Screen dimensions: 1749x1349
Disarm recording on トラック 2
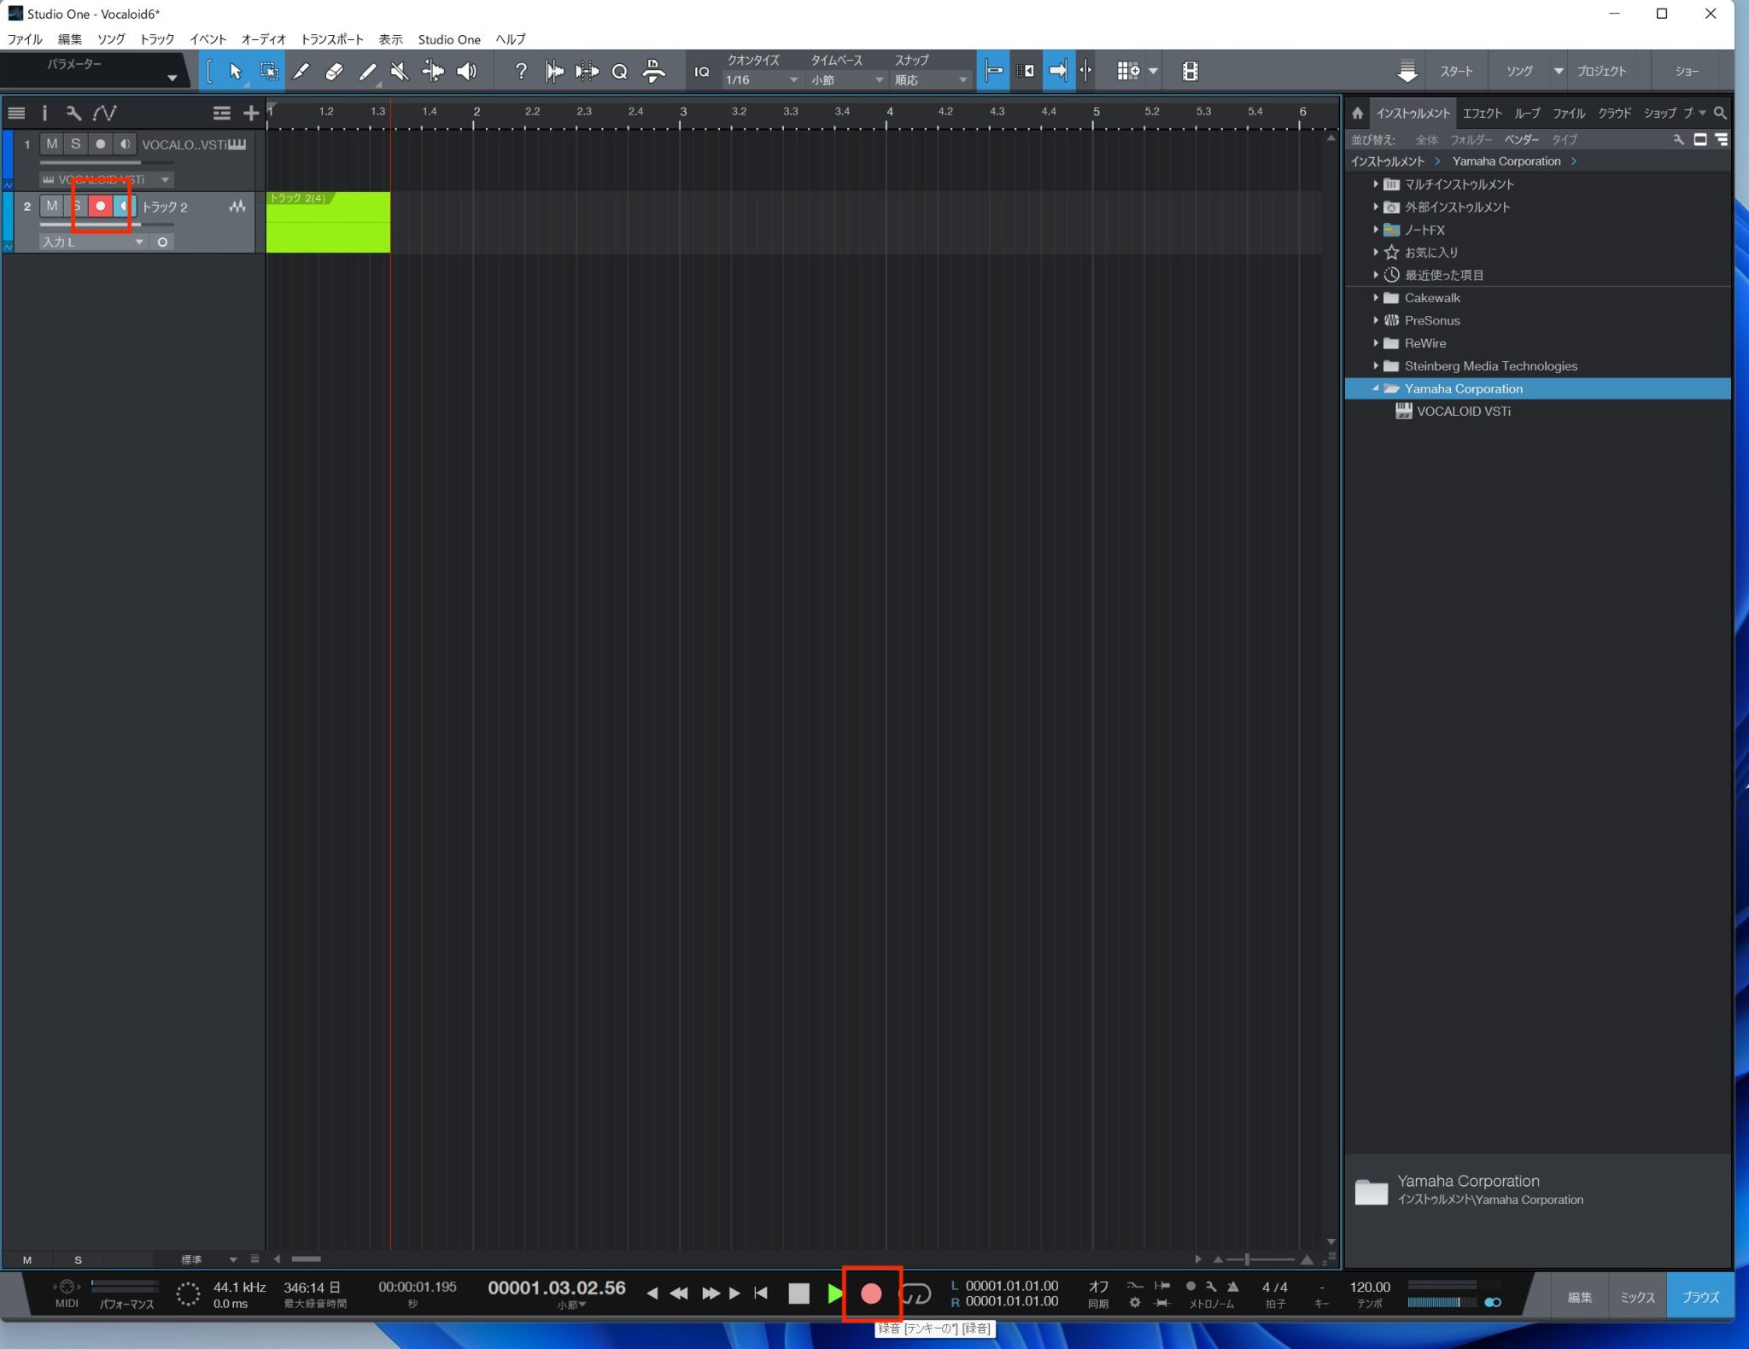click(x=100, y=206)
